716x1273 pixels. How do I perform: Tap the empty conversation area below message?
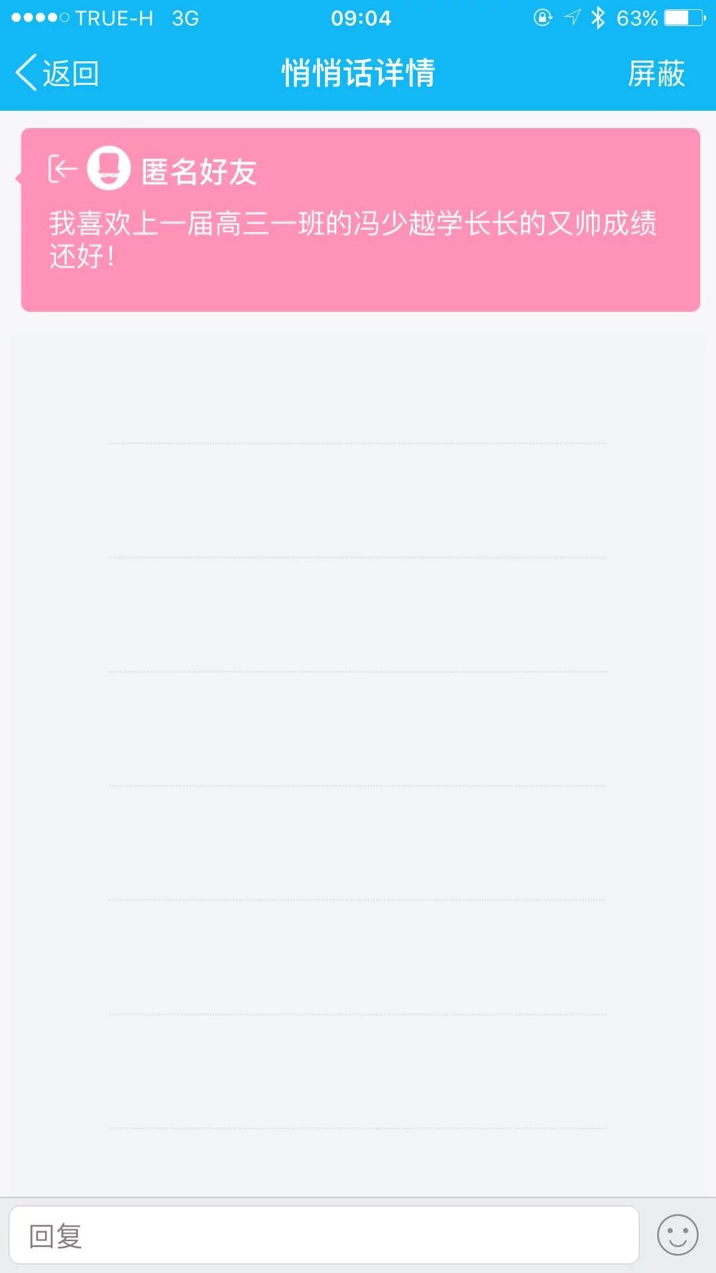(x=358, y=729)
